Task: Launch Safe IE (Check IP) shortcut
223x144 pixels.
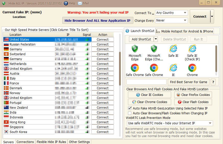Action: pyautogui.click(x=192, y=49)
